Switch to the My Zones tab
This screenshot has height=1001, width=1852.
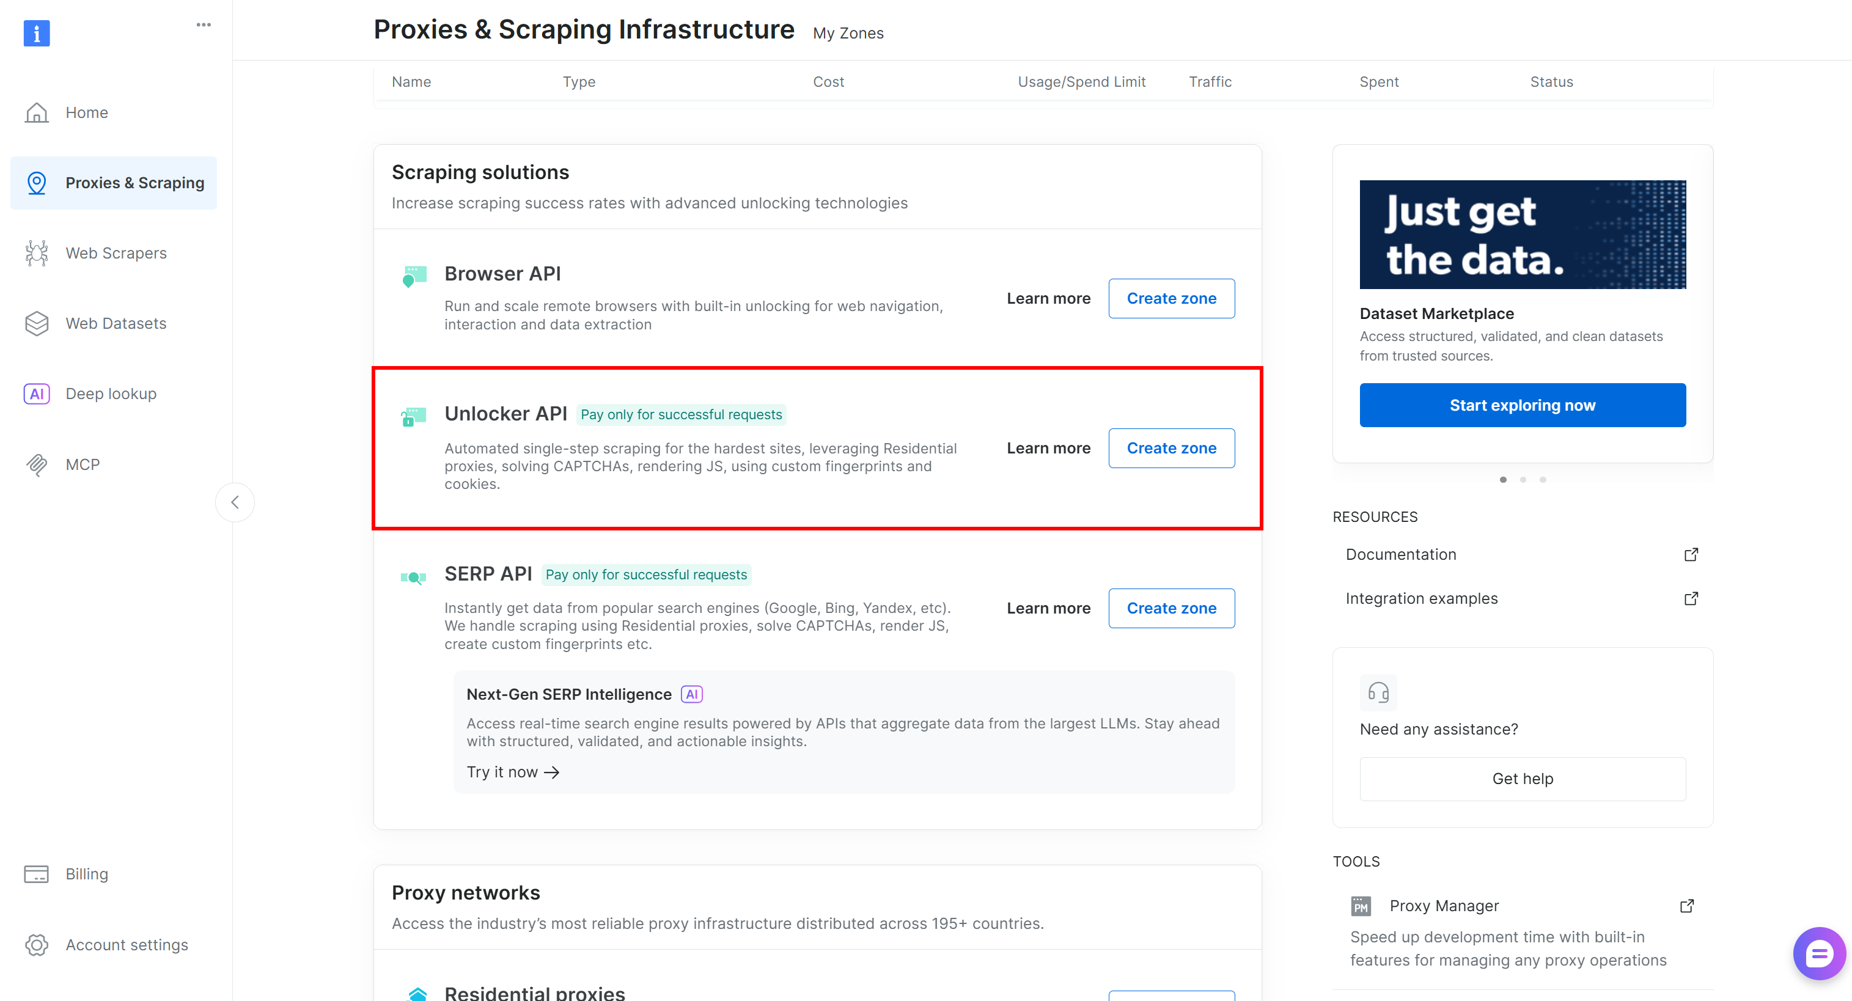tap(848, 33)
